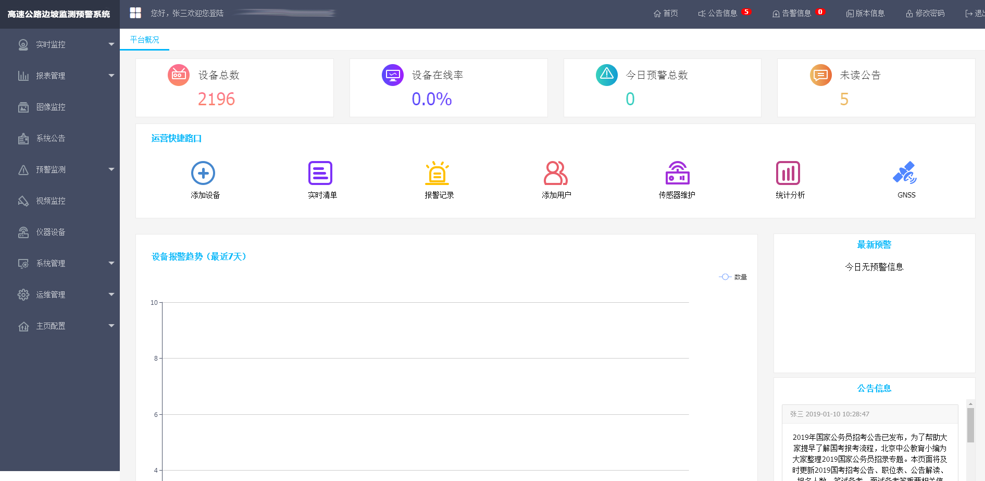985x481 pixels.
Task: Open the 实时清单 list icon
Action: click(320, 174)
